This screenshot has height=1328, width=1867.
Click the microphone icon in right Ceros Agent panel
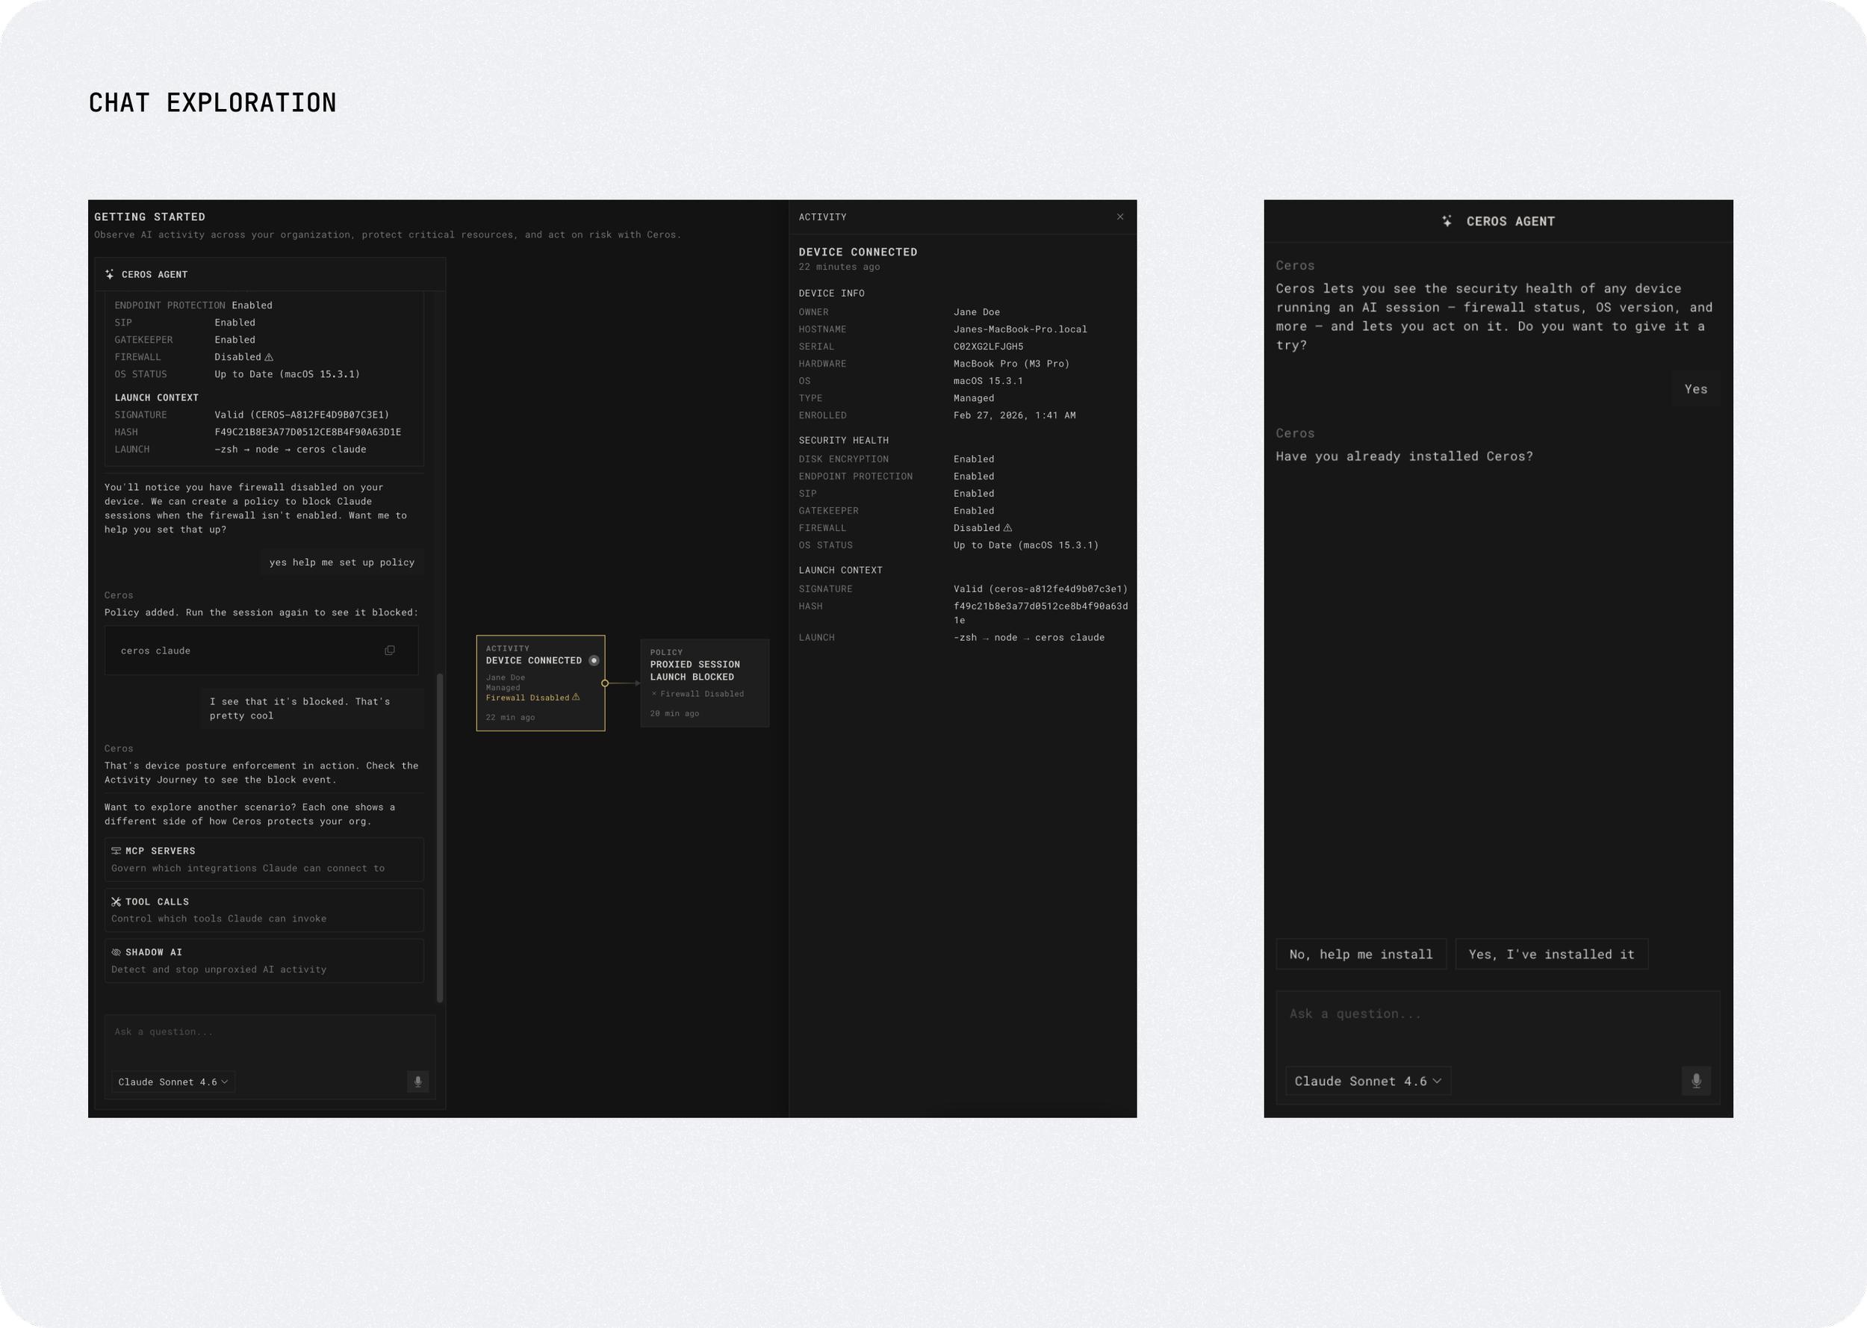pos(1695,1081)
